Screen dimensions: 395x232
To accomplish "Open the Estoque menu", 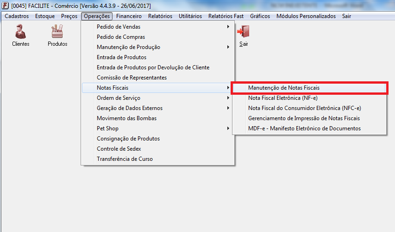I will click(x=45, y=16).
